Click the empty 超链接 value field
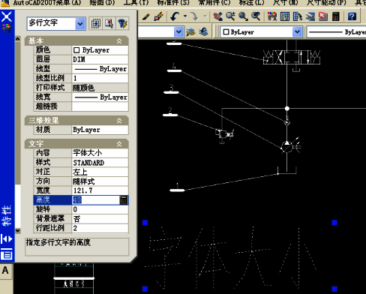This screenshot has height=294, width=366. (x=100, y=106)
